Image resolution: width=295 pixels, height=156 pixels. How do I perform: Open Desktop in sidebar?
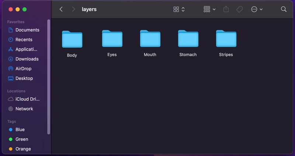pyautogui.click(x=21, y=78)
